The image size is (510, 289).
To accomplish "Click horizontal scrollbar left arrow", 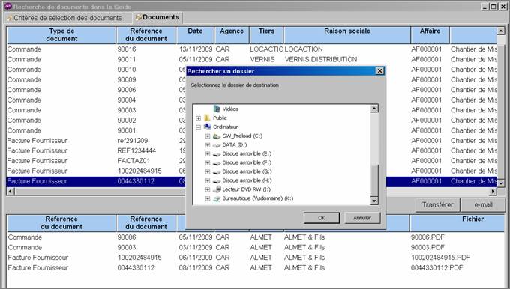I will (10, 191).
